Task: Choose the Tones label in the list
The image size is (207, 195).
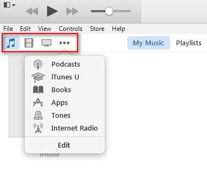Action: coord(61,116)
